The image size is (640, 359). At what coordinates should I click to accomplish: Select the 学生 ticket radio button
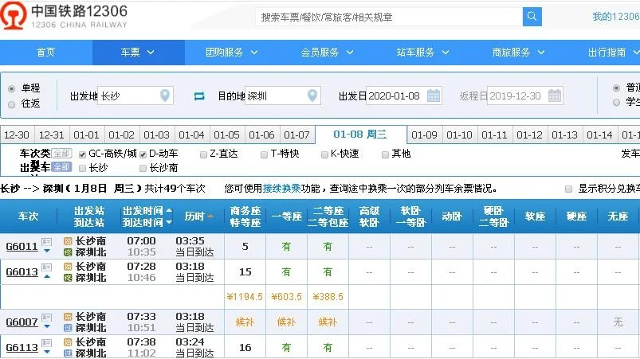tap(616, 102)
